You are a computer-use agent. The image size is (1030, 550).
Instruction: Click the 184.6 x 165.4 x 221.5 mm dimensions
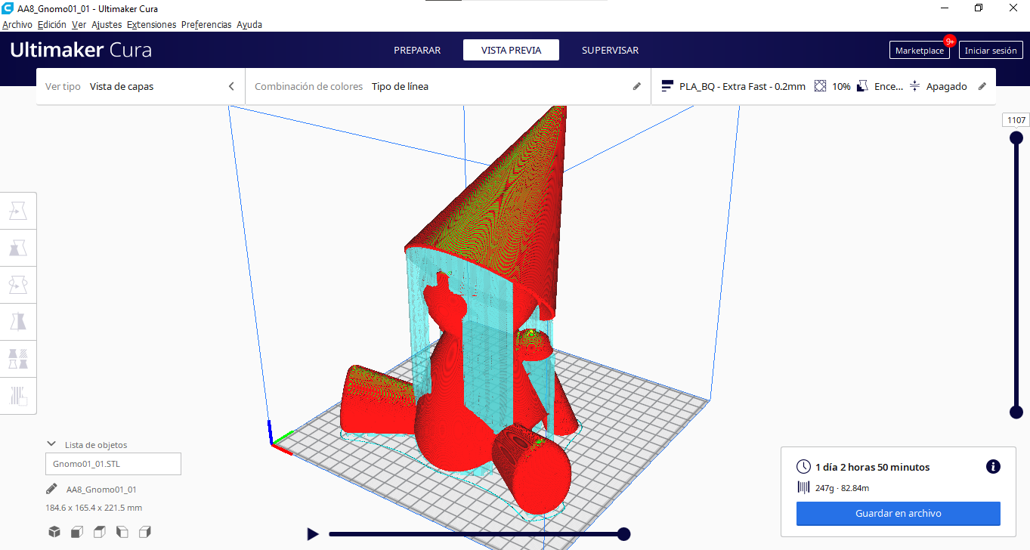point(94,508)
